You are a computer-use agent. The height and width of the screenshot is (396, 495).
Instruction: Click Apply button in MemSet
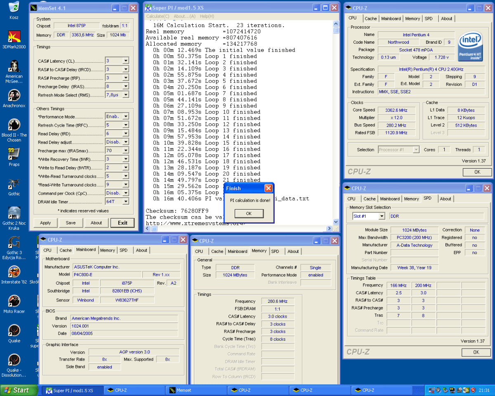(x=45, y=223)
